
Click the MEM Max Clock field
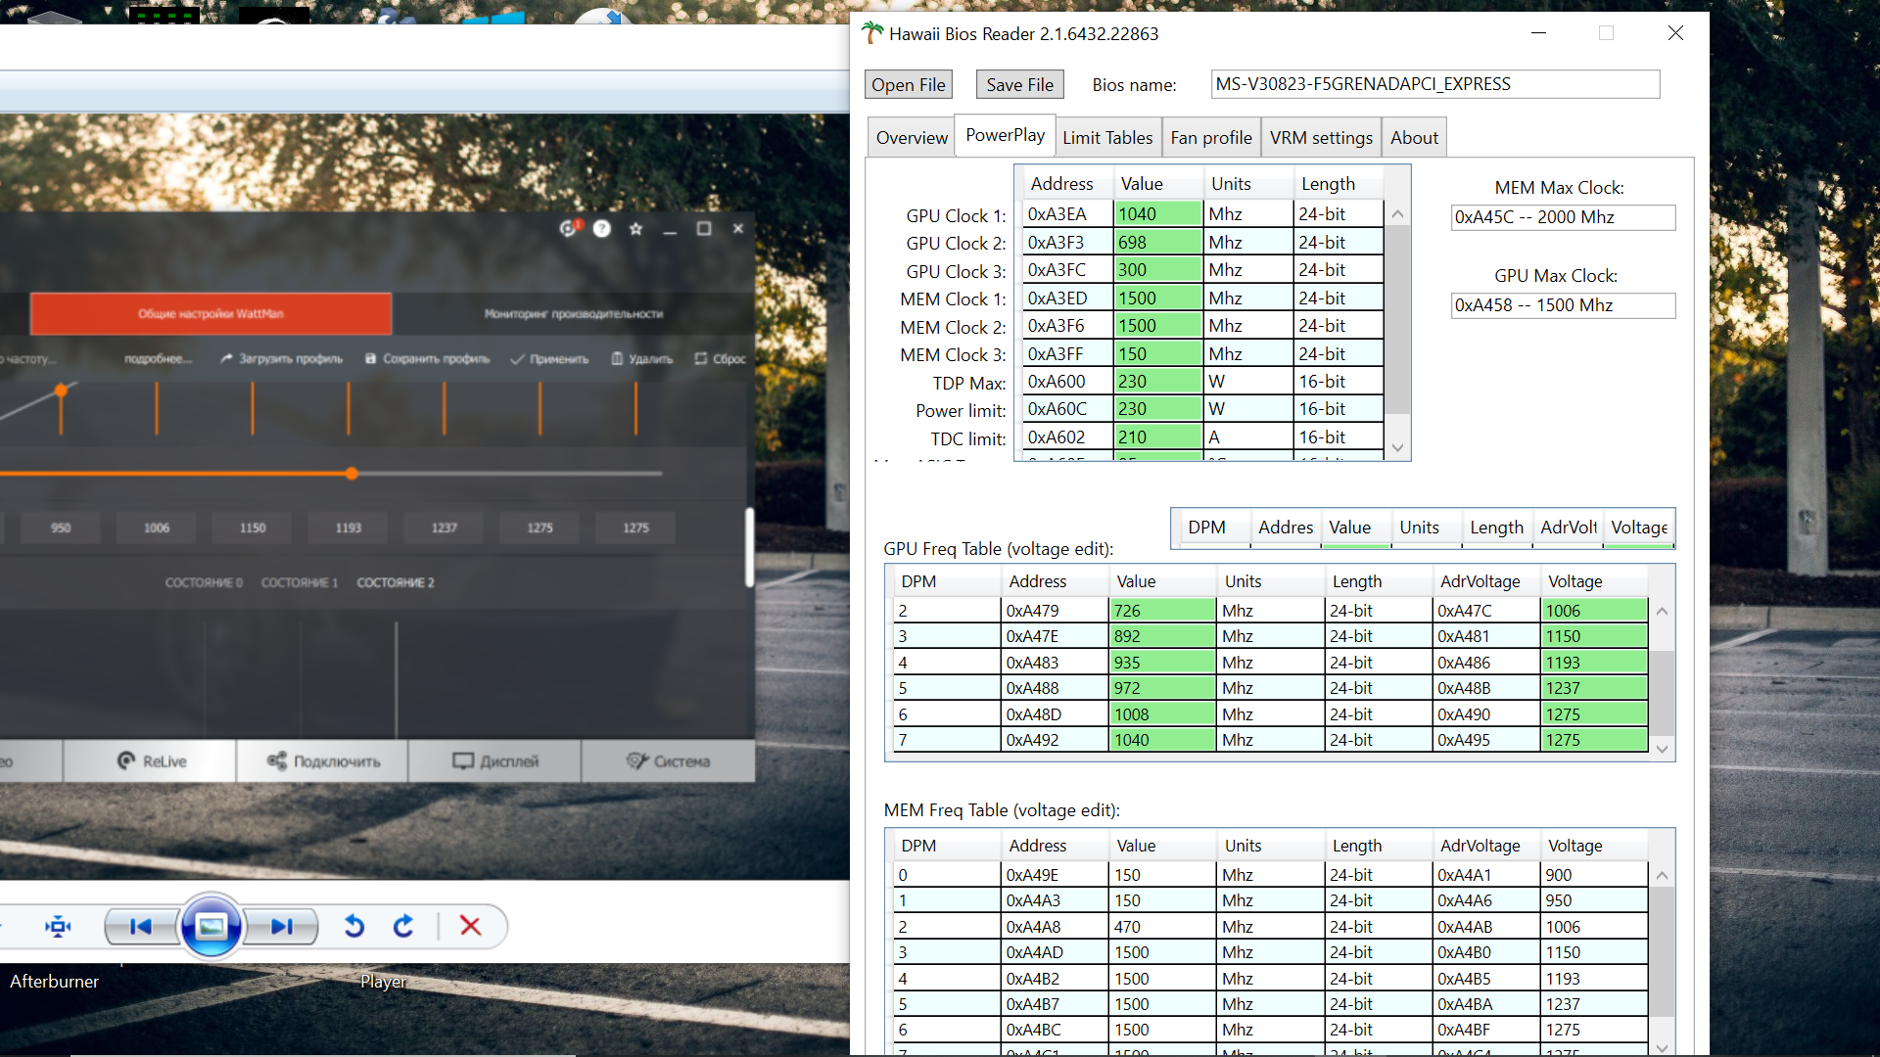point(1562,217)
